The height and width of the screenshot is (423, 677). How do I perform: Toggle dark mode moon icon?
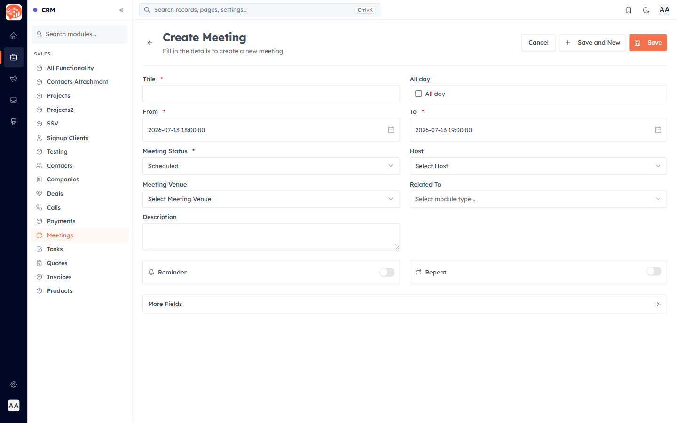646,10
